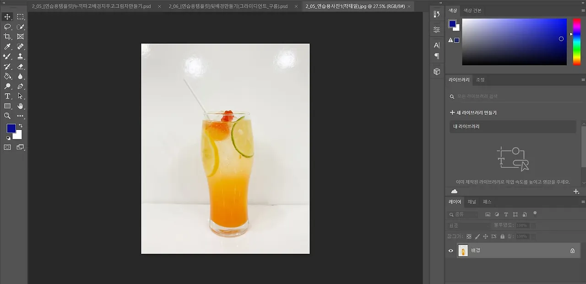Select the Paint Bucket tool
The height and width of the screenshot is (284, 586).
(7, 76)
